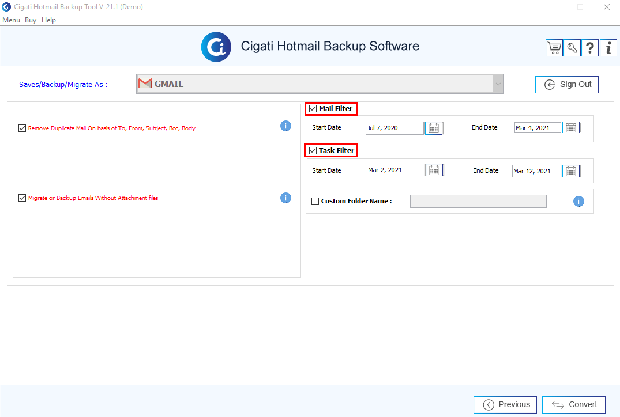
Task: Open the shopping cart buy icon
Action: click(x=554, y=48)
